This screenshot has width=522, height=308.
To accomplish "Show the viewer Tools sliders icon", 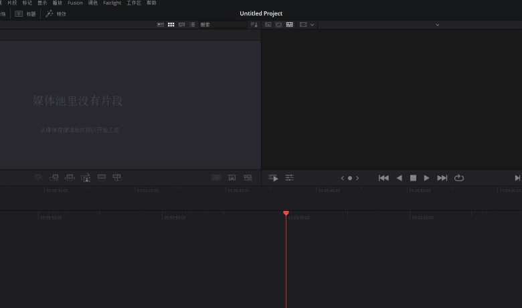I will [x=290, y=178].
